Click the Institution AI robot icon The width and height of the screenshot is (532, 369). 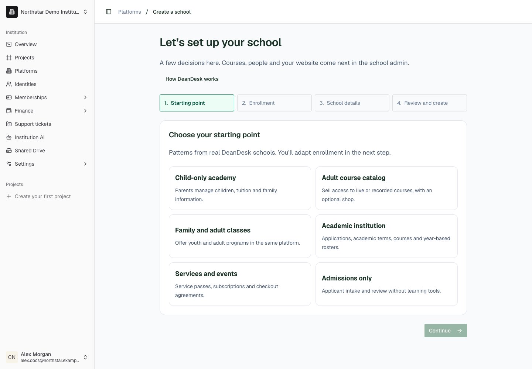point(9,137)
